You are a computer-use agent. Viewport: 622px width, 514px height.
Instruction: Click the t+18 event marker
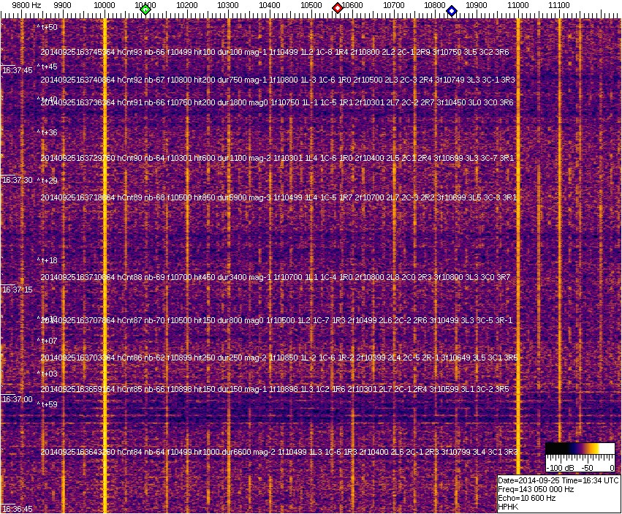click(x=48, y=260)
